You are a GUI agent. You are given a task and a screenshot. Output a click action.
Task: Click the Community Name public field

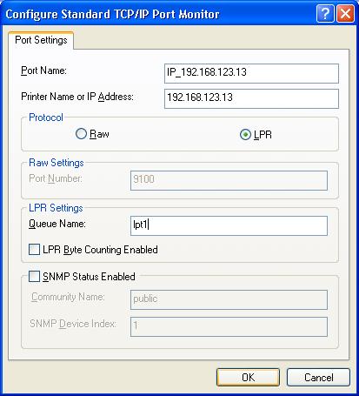coord(229,299)
